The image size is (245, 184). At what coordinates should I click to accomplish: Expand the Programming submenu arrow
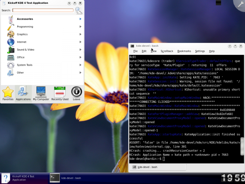coord(80,26)
